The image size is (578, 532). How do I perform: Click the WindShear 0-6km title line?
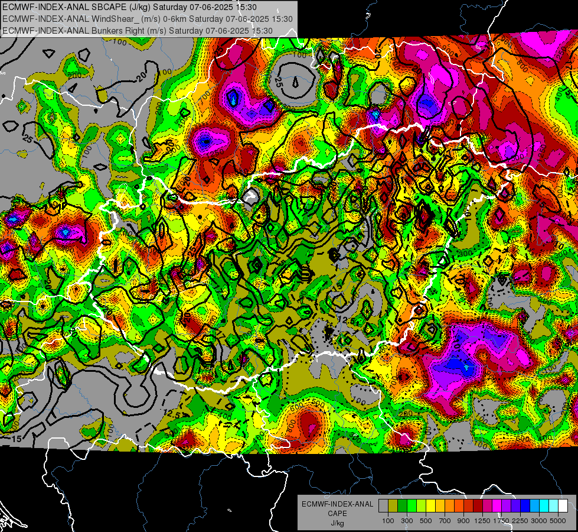[x=148, y=19]
